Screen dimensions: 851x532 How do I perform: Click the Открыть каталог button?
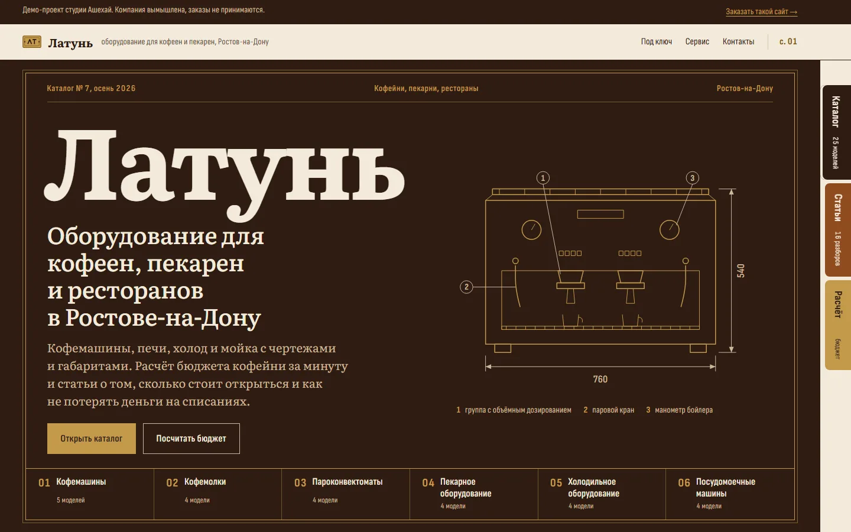[x=92, y=439]
